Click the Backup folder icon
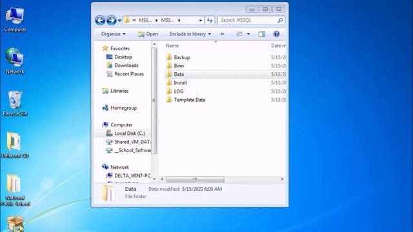Image resolution: width=413 pixels, height=232 pixels. click(169, 57)
